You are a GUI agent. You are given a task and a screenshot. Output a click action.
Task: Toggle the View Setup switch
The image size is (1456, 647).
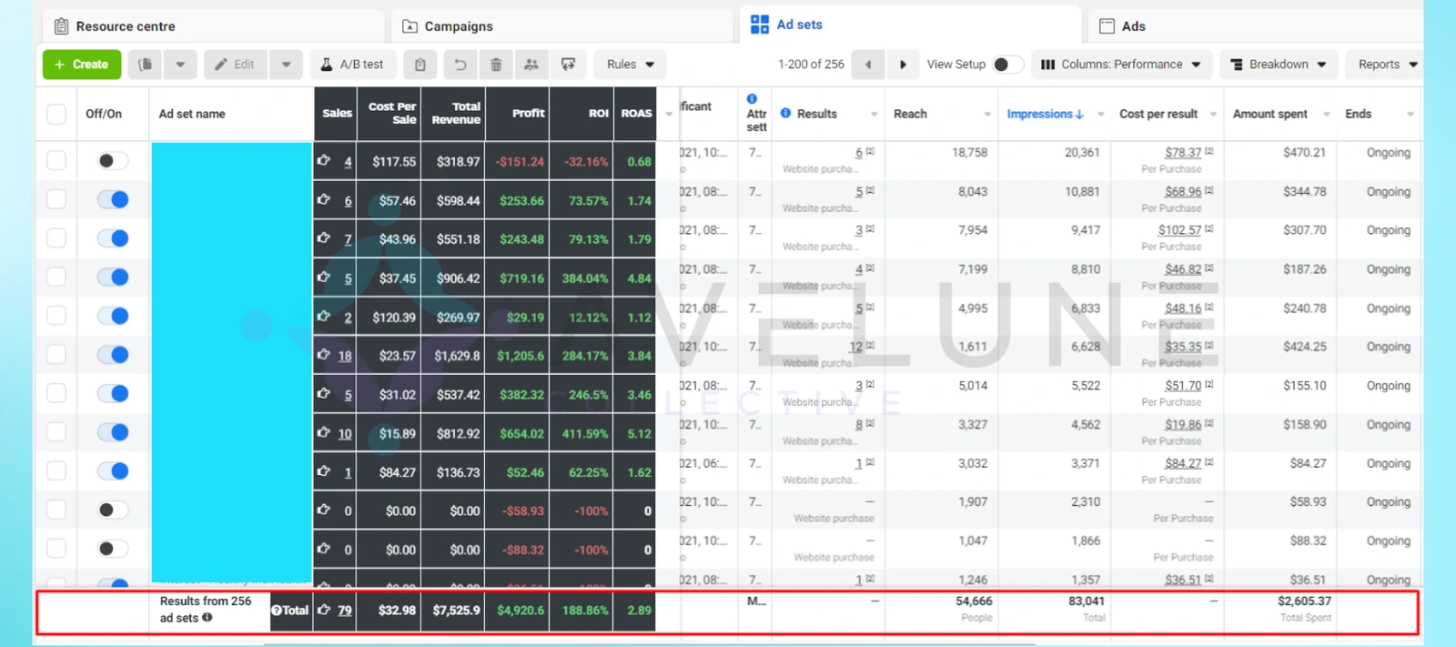1006,65
